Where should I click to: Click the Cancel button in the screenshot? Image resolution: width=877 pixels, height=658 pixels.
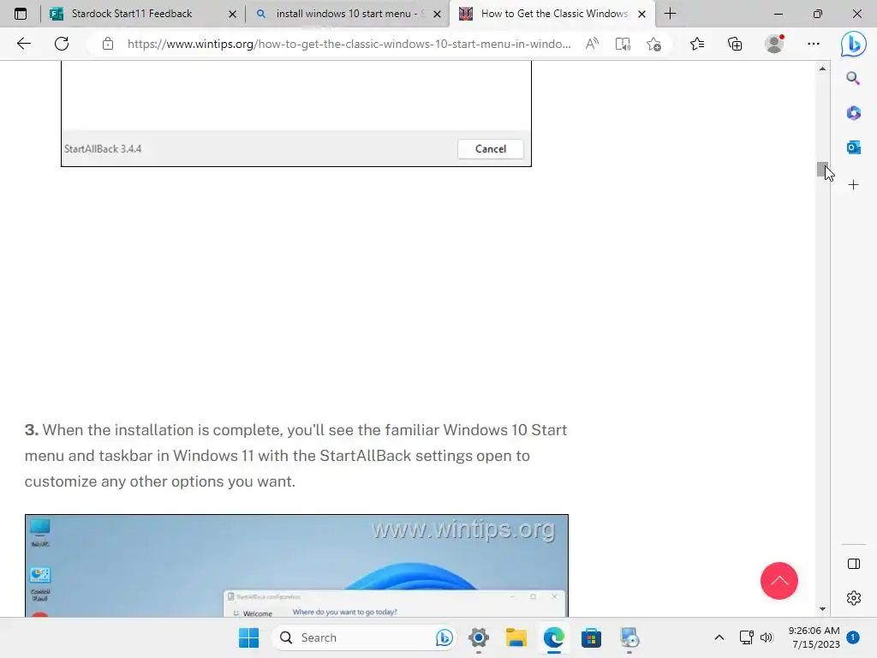491,149
